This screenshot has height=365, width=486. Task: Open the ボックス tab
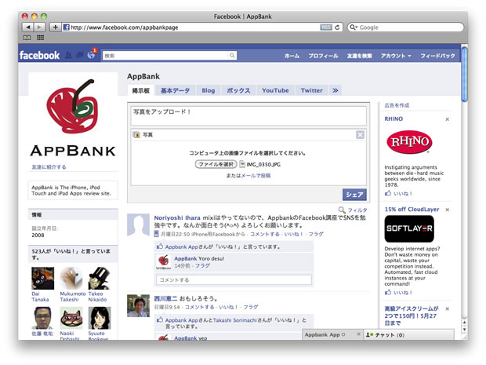coord(238,90)
